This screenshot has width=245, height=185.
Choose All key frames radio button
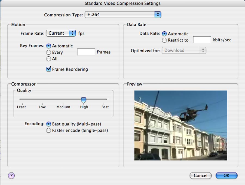tap(49, 59)
